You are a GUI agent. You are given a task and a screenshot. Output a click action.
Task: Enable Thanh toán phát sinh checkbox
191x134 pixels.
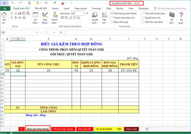click(112, 18)
